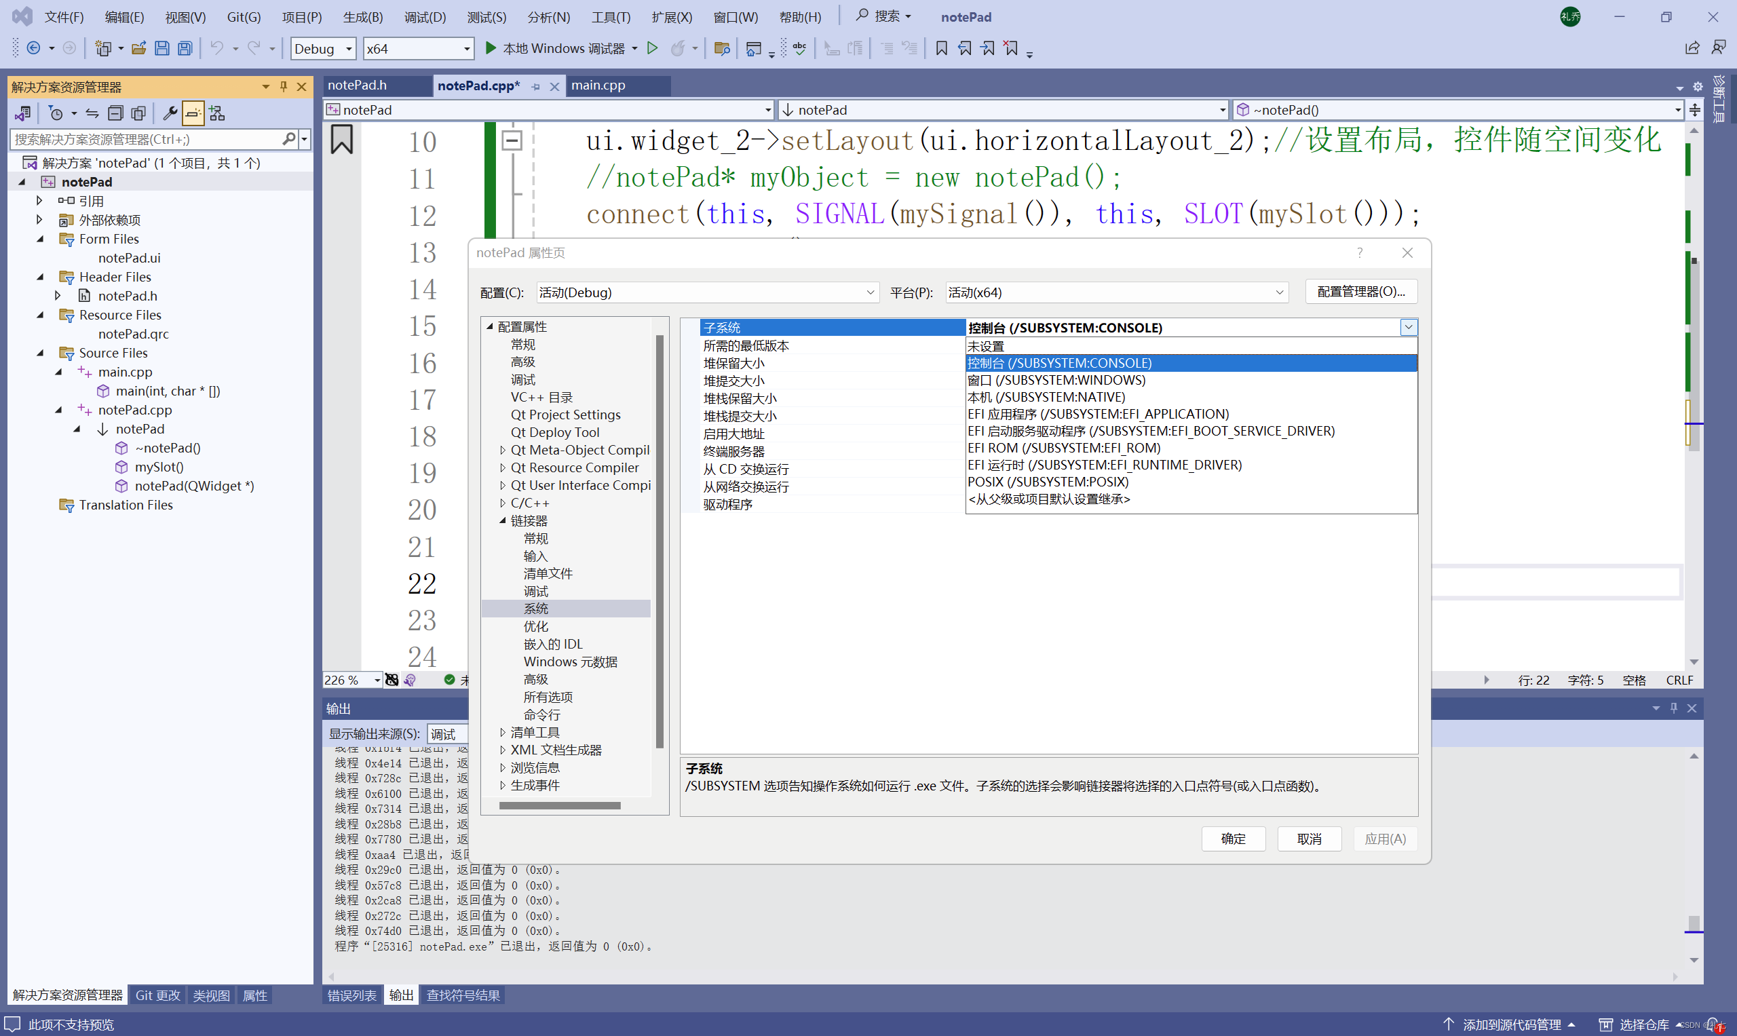
Task: Expand the C/C++ property node
Action: click(x=503, y=503)
